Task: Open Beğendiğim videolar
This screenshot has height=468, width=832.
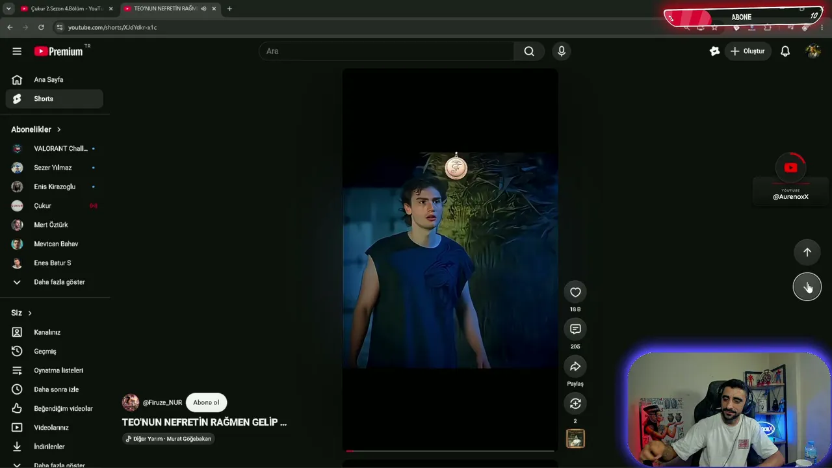Action: click(x=55, y=408)
